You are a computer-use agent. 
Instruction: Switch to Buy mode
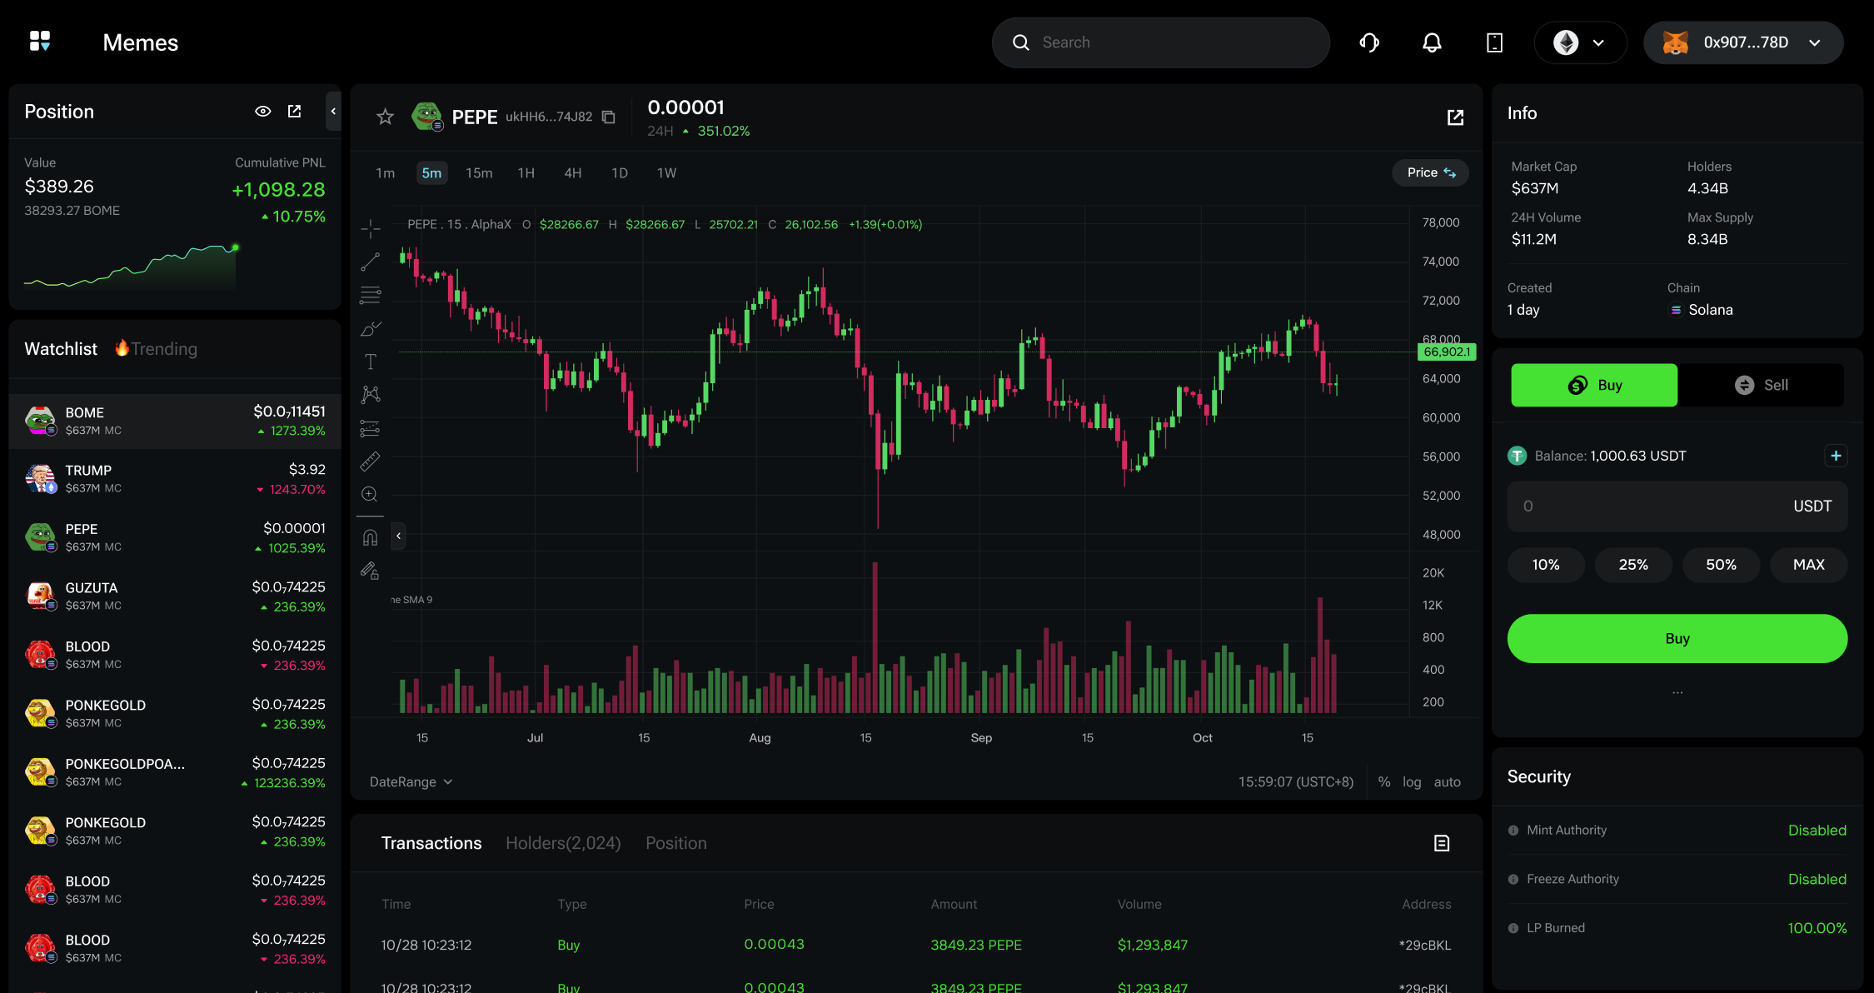(1594, 385)
